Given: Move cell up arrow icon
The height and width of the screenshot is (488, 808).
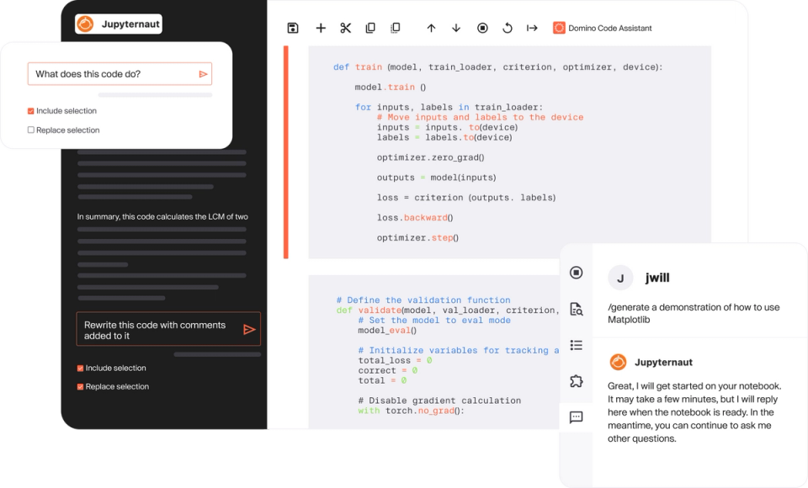Looking at the screenshot, I should [x=431, y=28].
